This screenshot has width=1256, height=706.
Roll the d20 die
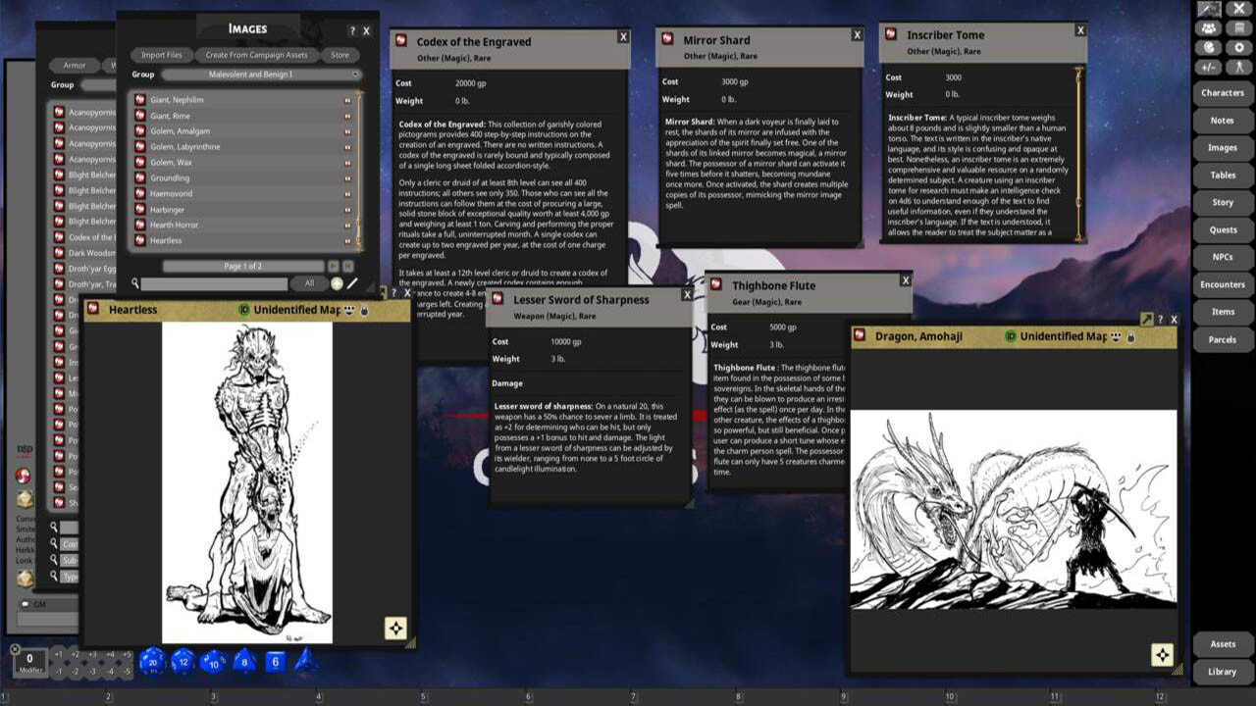pyautogui.click(x=151, y=662)
